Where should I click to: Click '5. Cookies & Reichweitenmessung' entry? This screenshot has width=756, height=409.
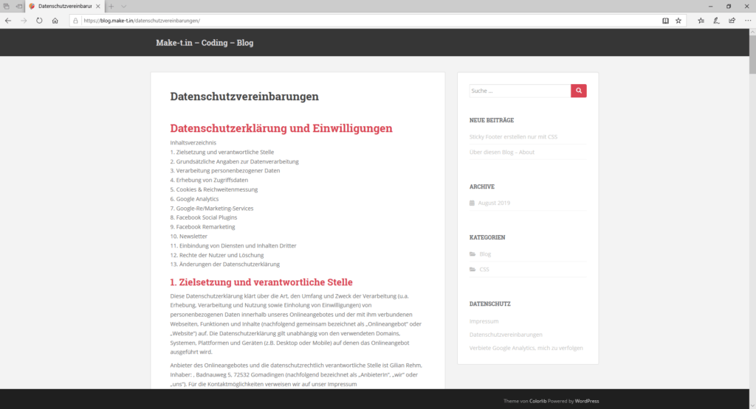tap(213, 189)
